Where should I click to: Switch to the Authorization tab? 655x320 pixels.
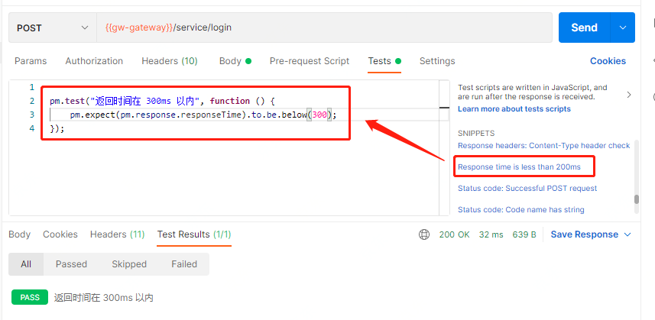pos(94,61)
